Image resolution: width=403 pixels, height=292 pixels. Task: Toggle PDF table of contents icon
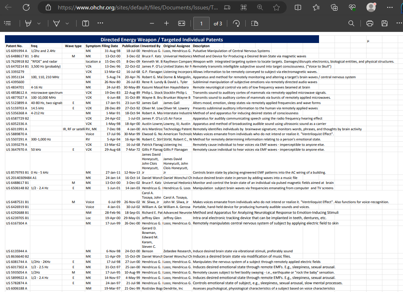[8, 23]
